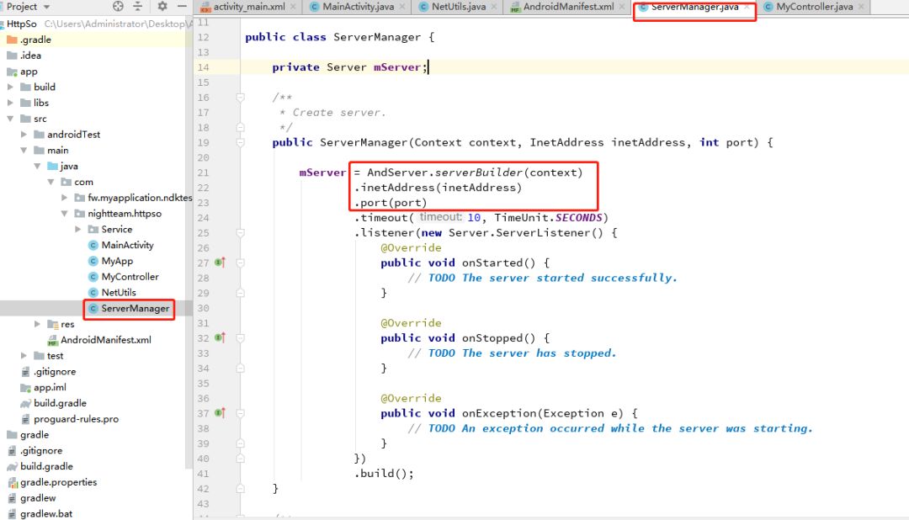909x520 pixels.
Task: Hide the Project panel with minus icon
Action: [x=182, y=7]
